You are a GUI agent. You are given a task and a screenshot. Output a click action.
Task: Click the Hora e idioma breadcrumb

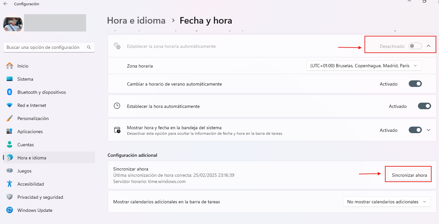(x=136, y=21)
